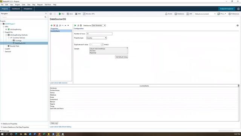
Task: Open Events from the top toolbar
Action: tap(169, 14)
